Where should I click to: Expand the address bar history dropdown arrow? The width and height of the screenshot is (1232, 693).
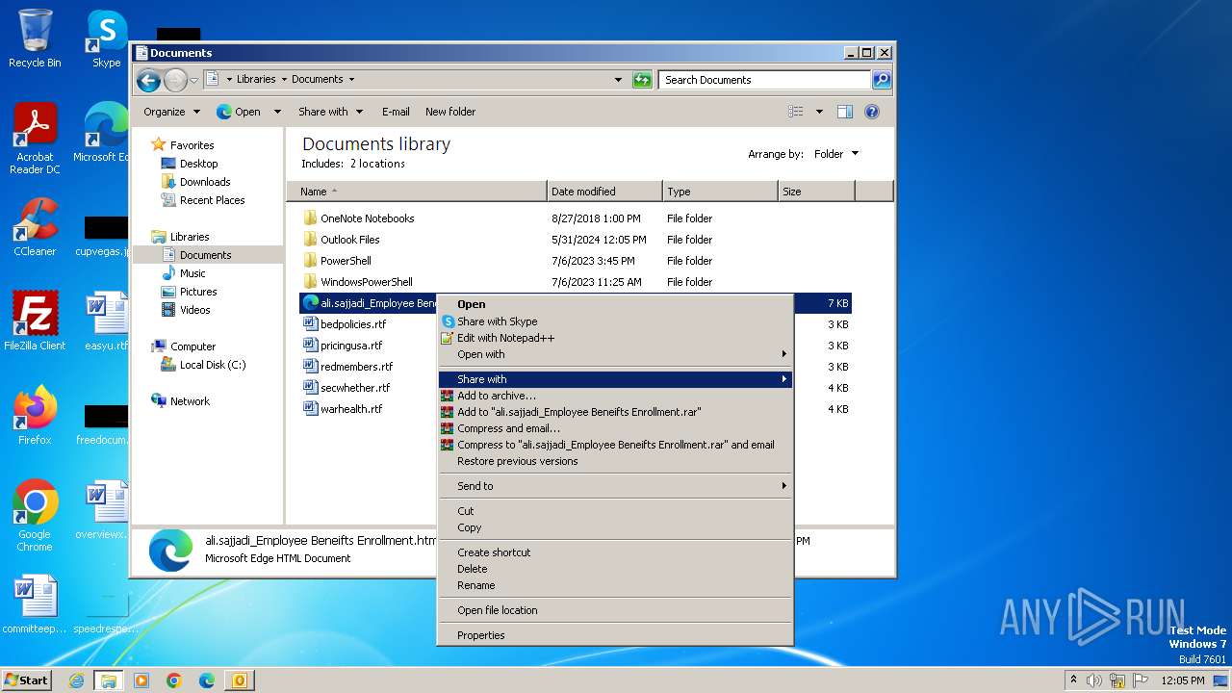618,80
